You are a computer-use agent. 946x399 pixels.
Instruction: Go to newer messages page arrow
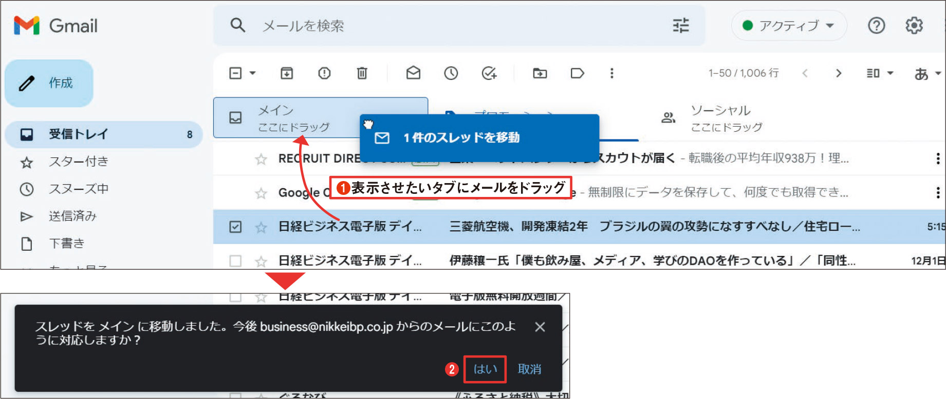805,73
